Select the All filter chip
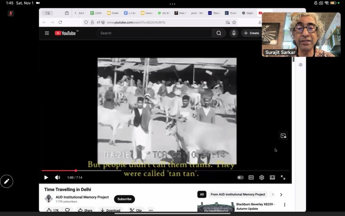Image resolution: width=345 pixels, height=216 pixels. point(202,194)
